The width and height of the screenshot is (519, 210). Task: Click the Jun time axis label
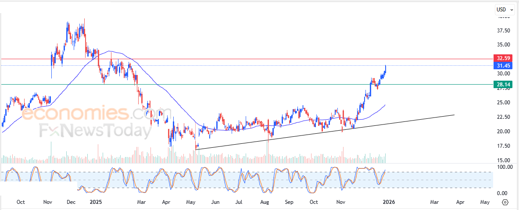(215, 202)
